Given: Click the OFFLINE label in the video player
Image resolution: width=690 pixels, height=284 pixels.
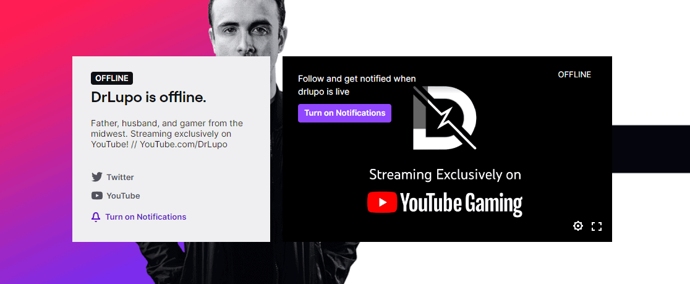Looking at the screenshot, I should (x=574, y=75).
